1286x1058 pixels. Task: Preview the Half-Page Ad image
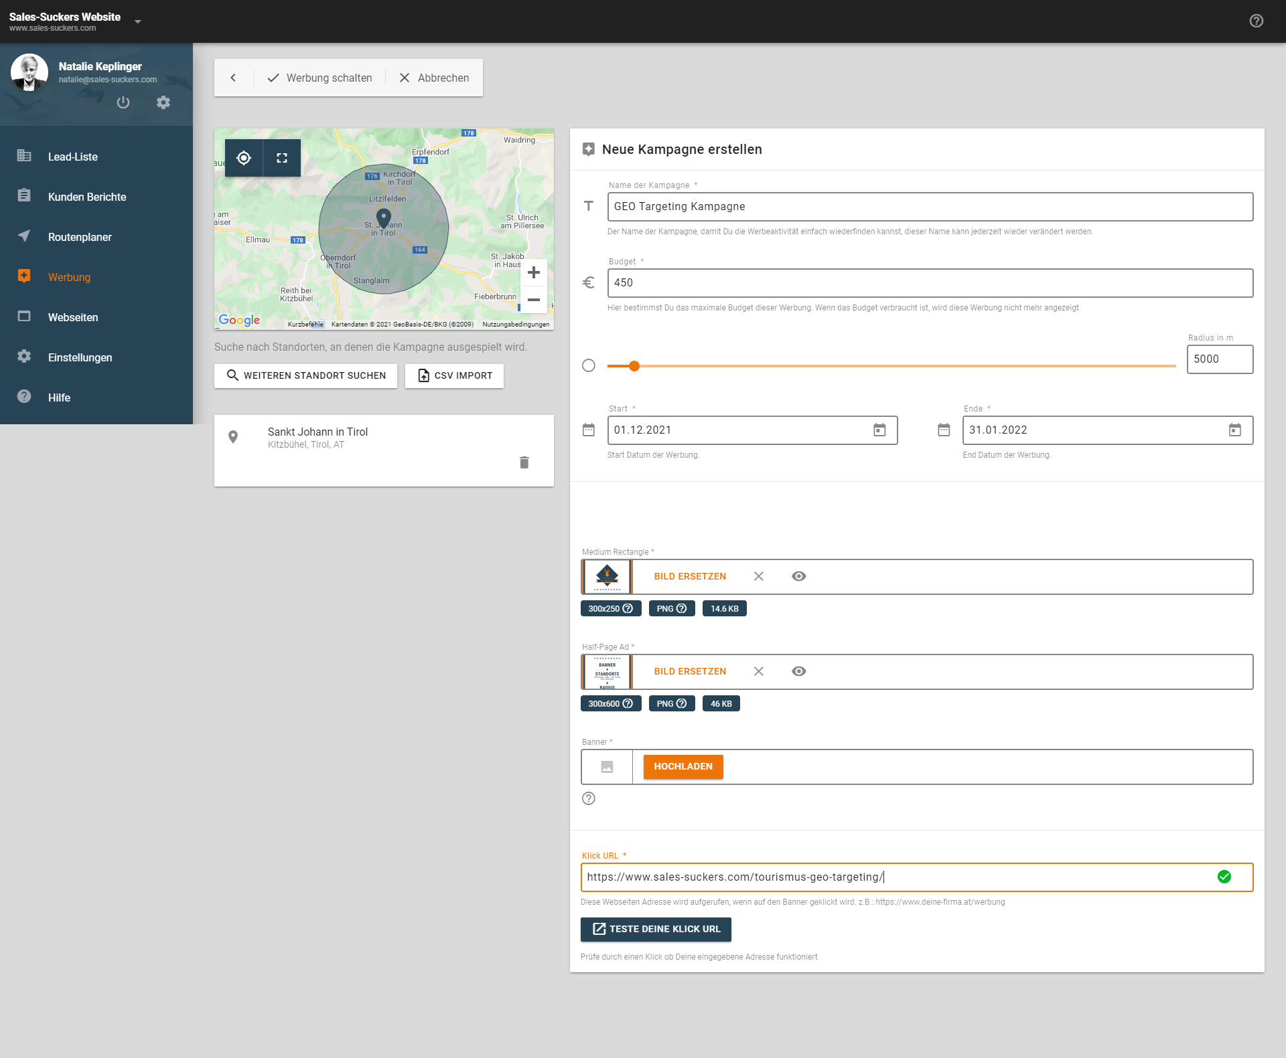(x=798, y=671)
